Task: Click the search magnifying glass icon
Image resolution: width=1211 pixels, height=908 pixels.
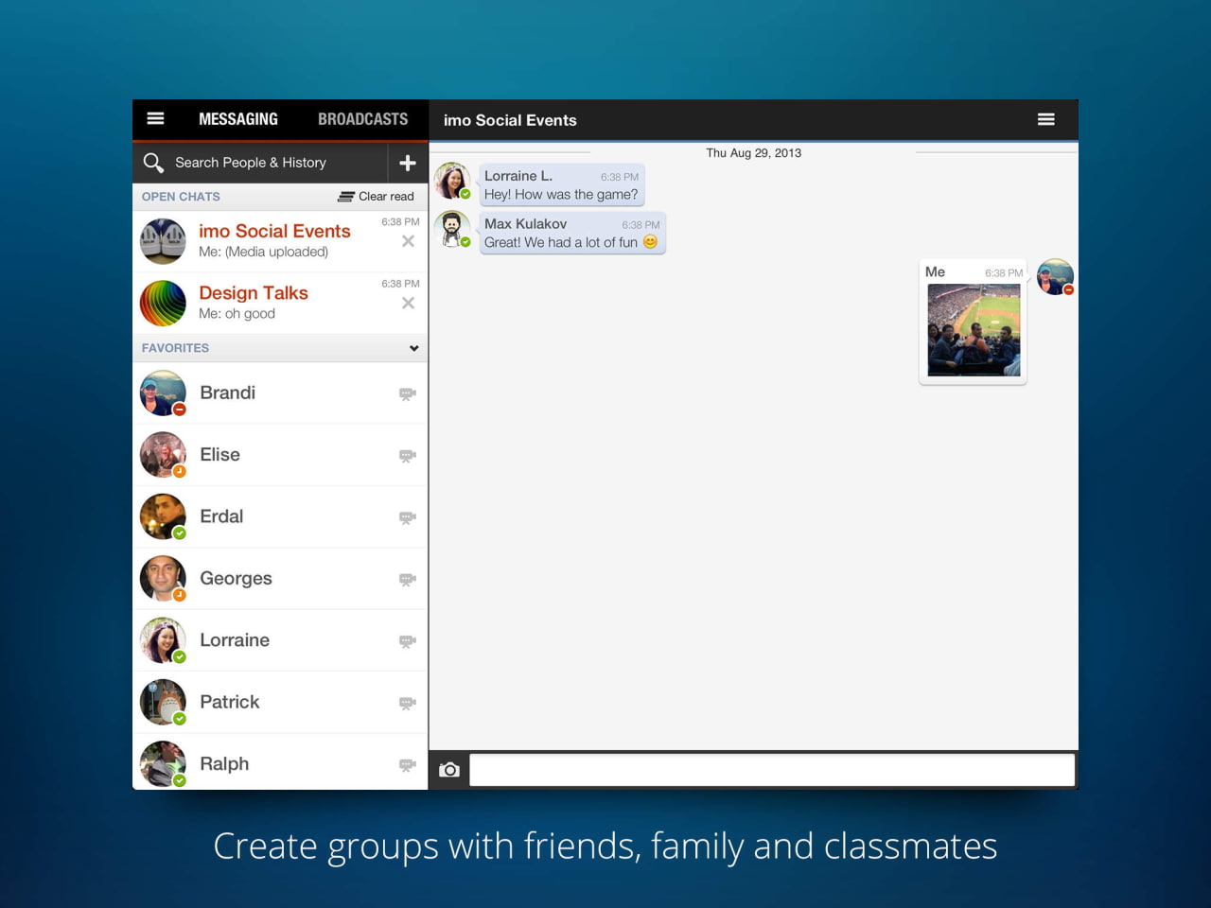Action: click(x=153, y=162)
